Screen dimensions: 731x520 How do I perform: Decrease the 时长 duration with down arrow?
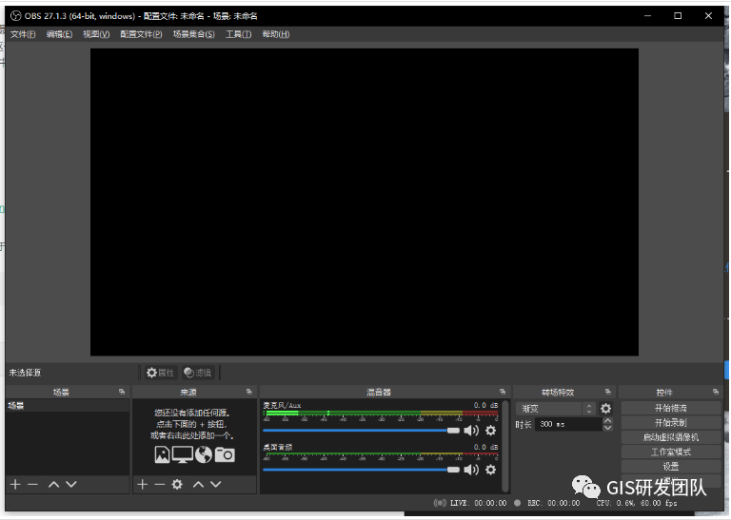607,428
